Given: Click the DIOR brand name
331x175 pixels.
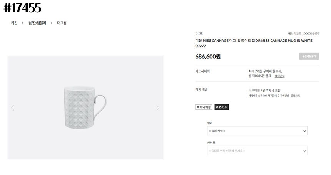Looking at the screenshot, I should 199,33.
